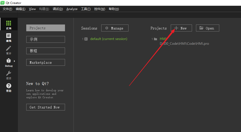
Task: Click the Qt Creator logo icon
Action: [2, 3]
